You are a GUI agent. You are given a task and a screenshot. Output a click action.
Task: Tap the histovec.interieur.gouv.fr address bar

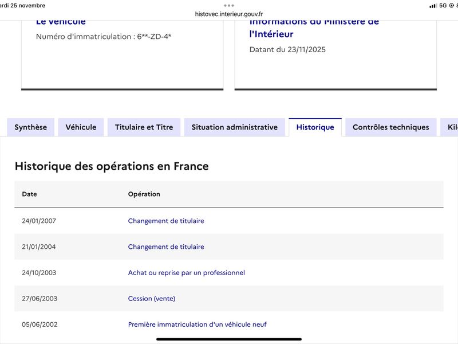[x=229, y=14]
